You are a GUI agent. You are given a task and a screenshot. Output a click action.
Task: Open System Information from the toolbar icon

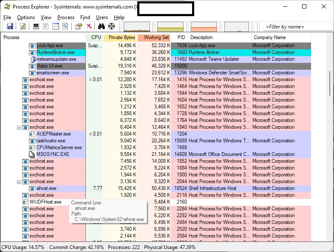click(36, 26)
